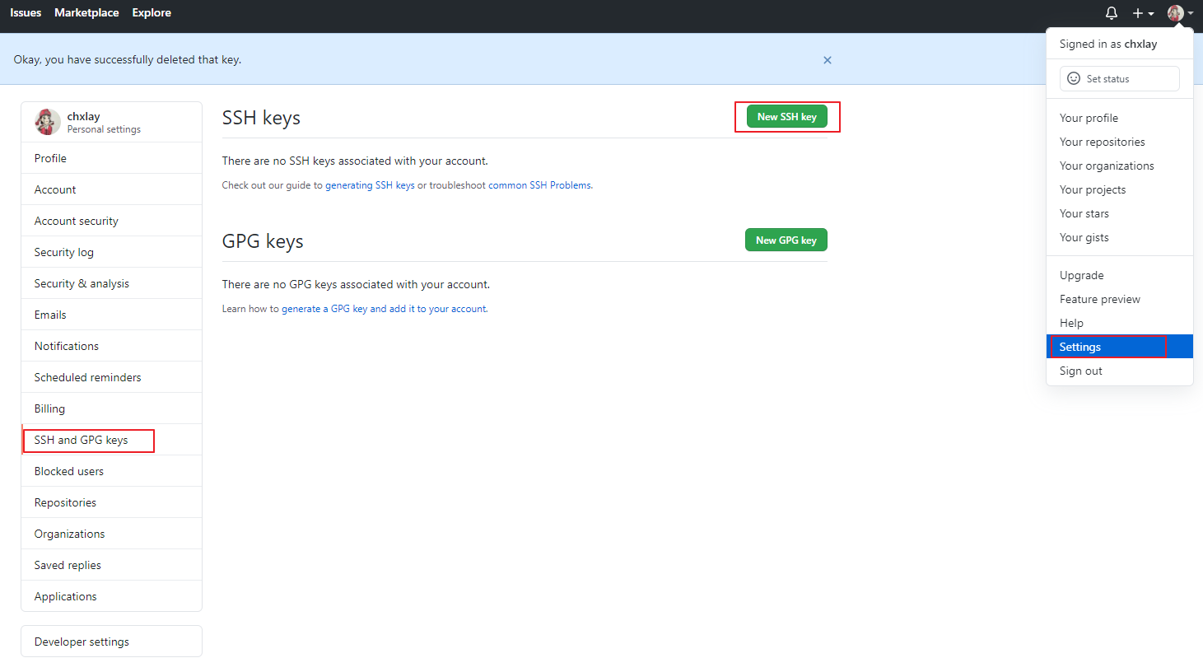Select Sign out in the user menu
This screenshot has height=672, width=1203.
pyautogui.click(x=1119, y=371)
